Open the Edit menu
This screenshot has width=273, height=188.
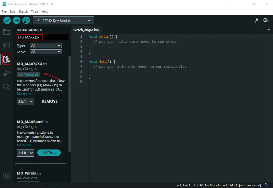click(12, 11)
